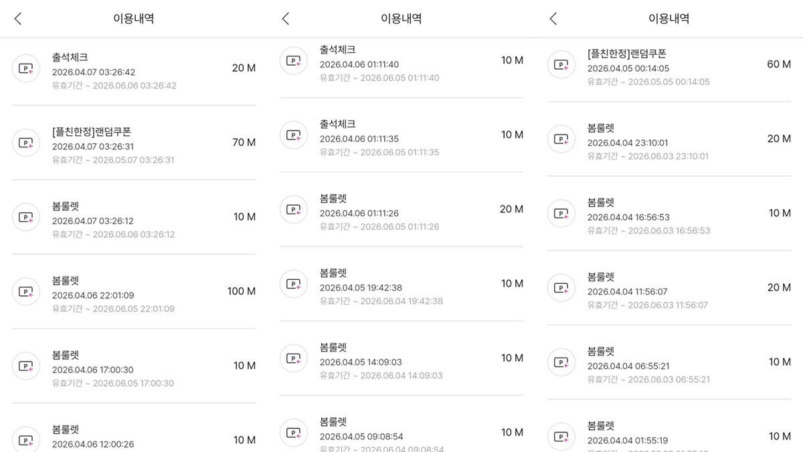Viewport: 803px width, 452px height.
Task: Click point icon for 60 M 랜덤쿠폰
Action: coord(561,64)
